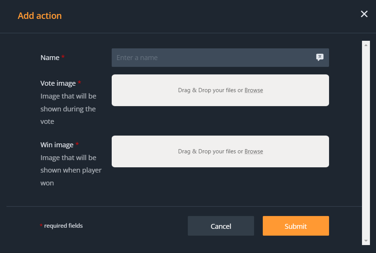
Task: Click Browse link for Win image
Action: pos(254,151)
